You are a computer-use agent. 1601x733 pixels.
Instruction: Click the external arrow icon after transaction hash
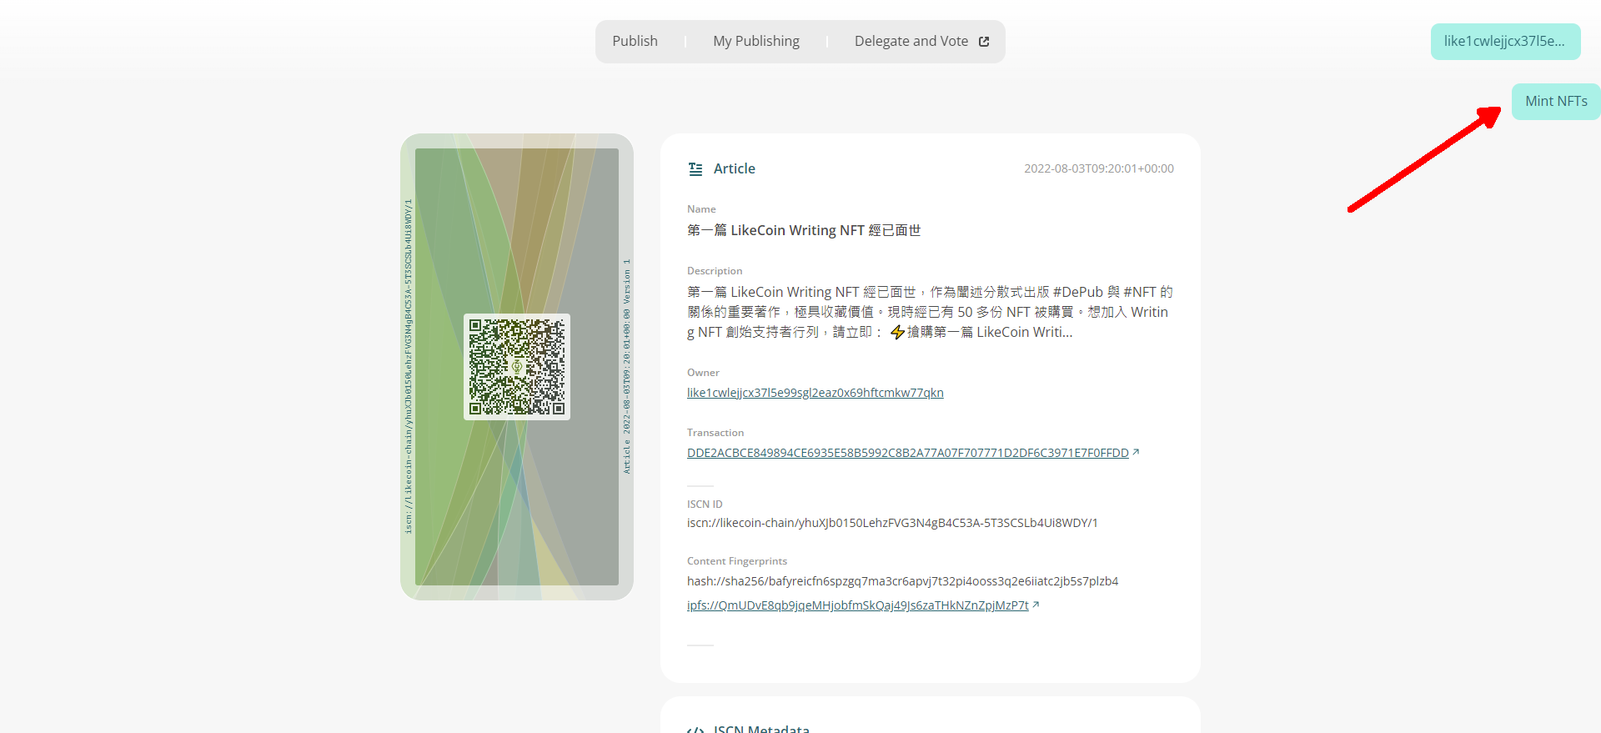[x=1136, y=452]
